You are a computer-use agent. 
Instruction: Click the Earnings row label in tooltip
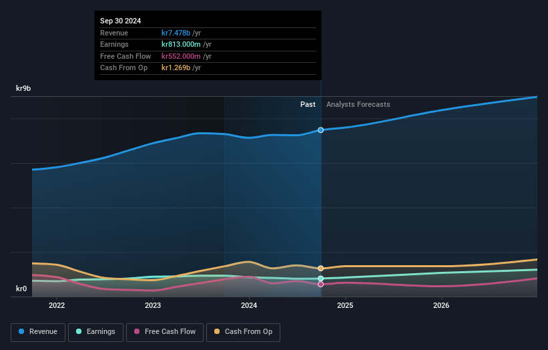114,44
